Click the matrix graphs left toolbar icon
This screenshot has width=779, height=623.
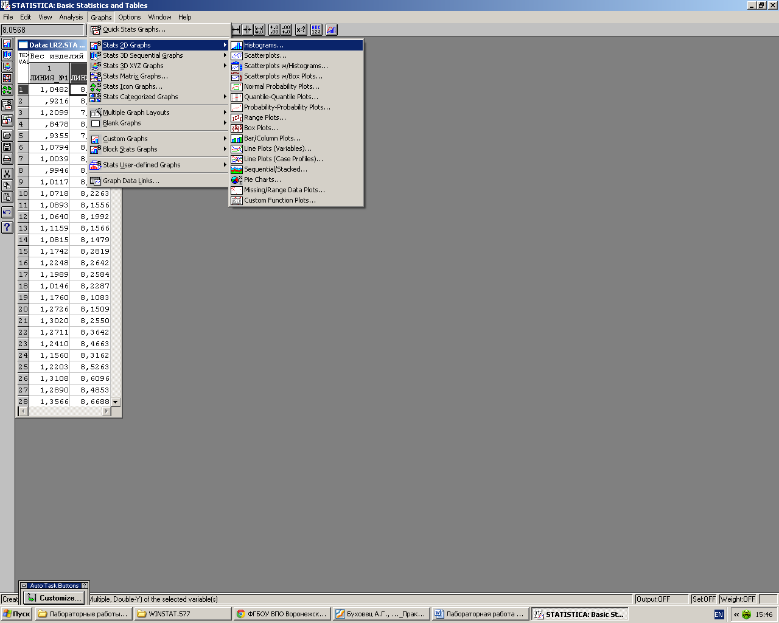(7, 78)
